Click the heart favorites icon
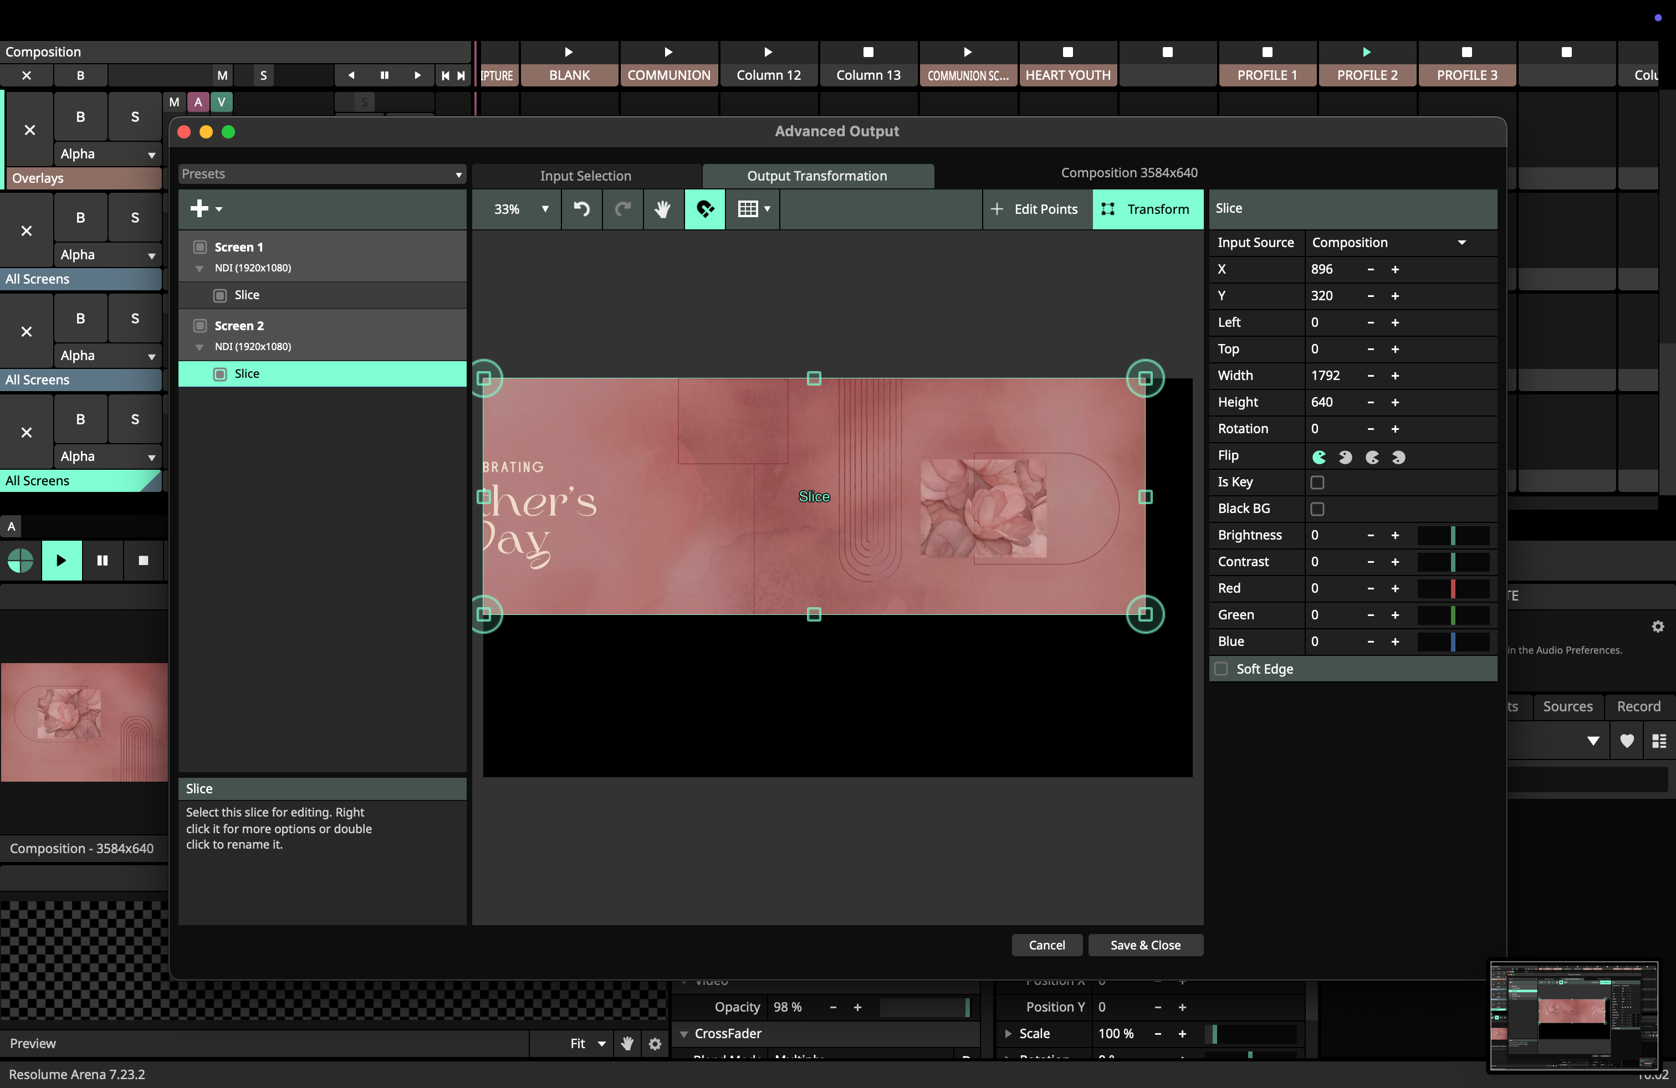 1627,740
